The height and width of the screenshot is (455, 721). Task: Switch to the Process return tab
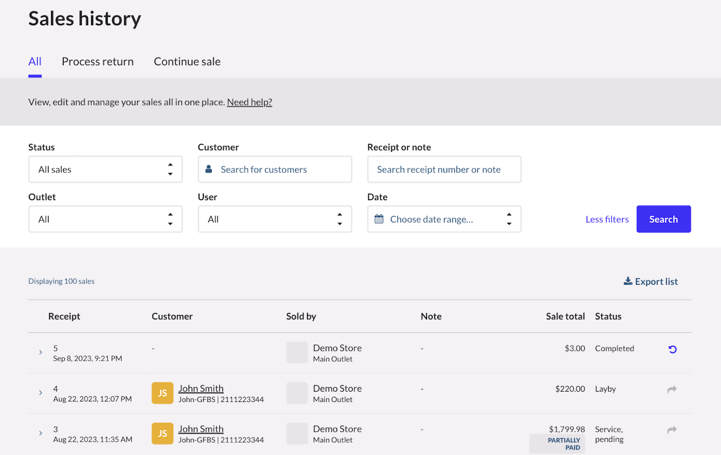coord(97,62)
